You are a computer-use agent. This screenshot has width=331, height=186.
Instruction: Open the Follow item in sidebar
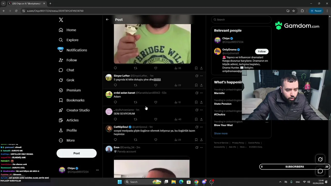(68, 60)
